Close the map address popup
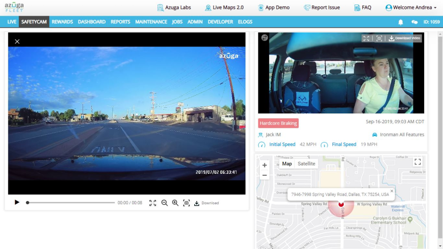 click(392, 191)
